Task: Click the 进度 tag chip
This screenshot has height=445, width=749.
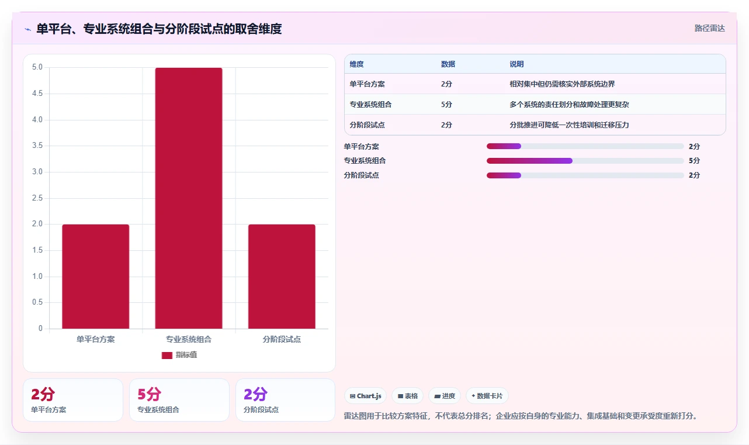Action: (x=445, y=396)
